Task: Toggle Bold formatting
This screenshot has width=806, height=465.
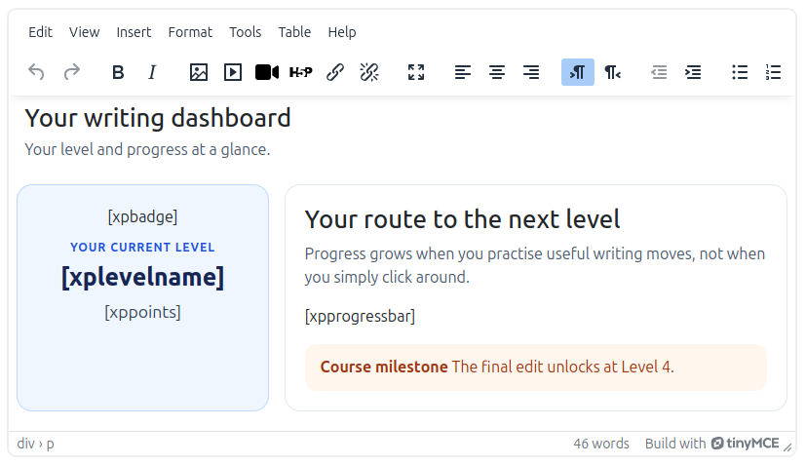Action: (x=118, y=72)
